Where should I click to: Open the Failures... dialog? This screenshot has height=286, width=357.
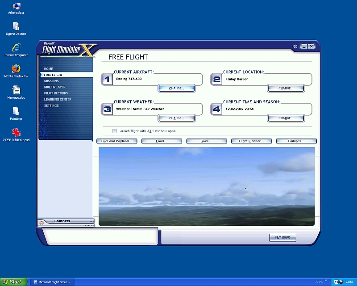coord(296,141)
